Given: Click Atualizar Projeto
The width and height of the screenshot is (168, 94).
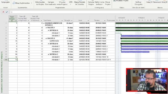Looking at the screenshot, I should 121,1.
